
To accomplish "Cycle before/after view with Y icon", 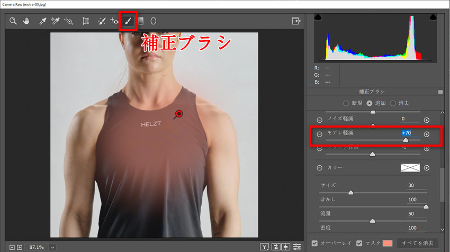I will (264, 247).
